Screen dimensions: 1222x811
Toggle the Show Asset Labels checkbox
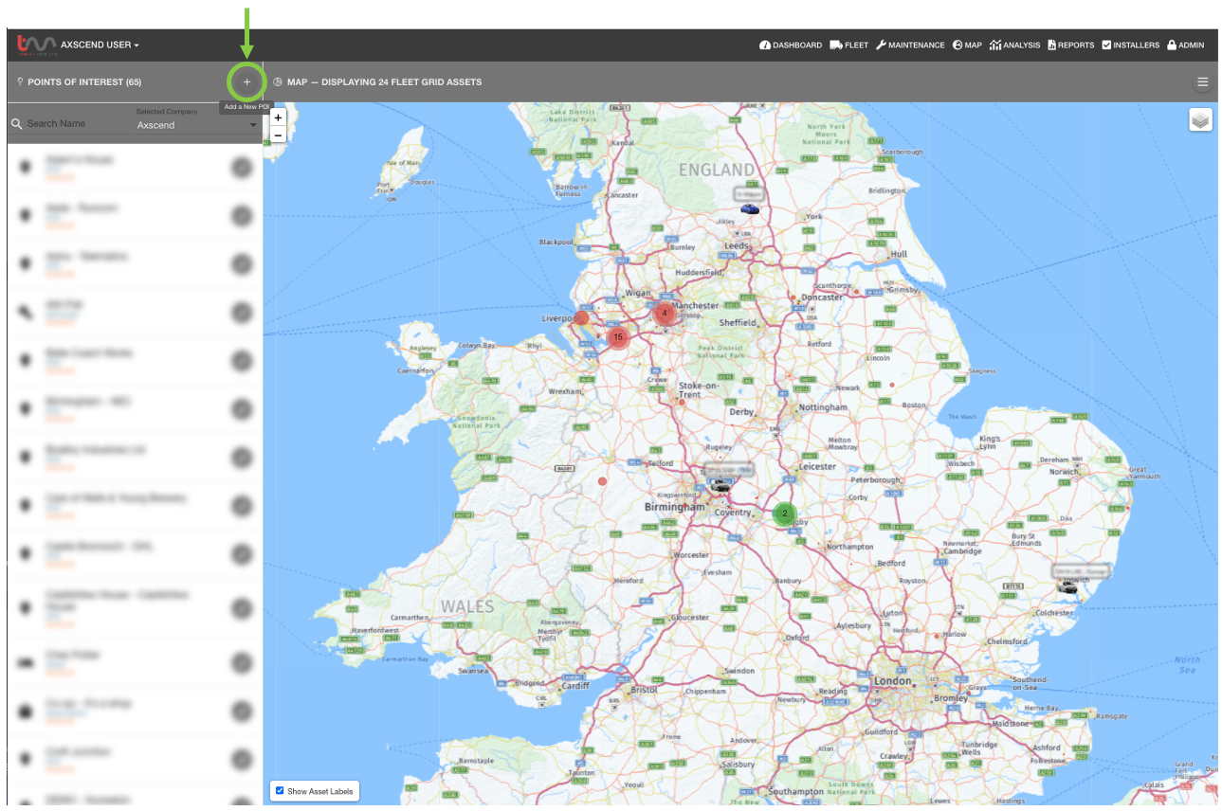(x=280, y=791)
